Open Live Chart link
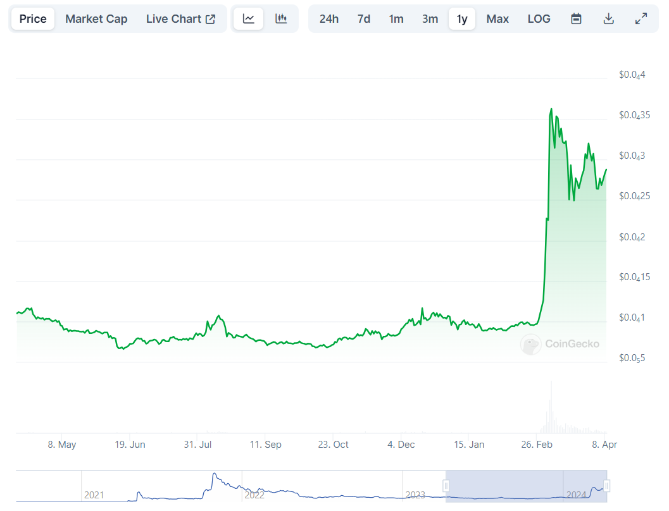The height and width of the screenshot is (511, 669). click(x=180, y=19)
